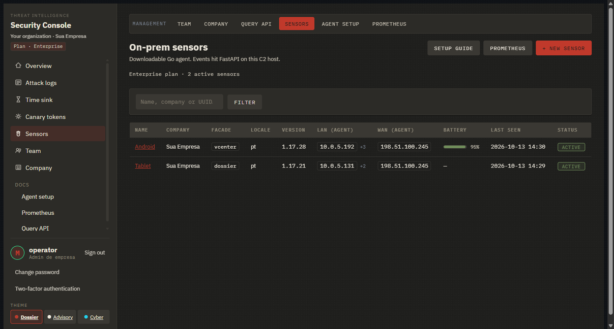Click the dossier facade tag
The image size is (614, 329).
tap(225, 166)
